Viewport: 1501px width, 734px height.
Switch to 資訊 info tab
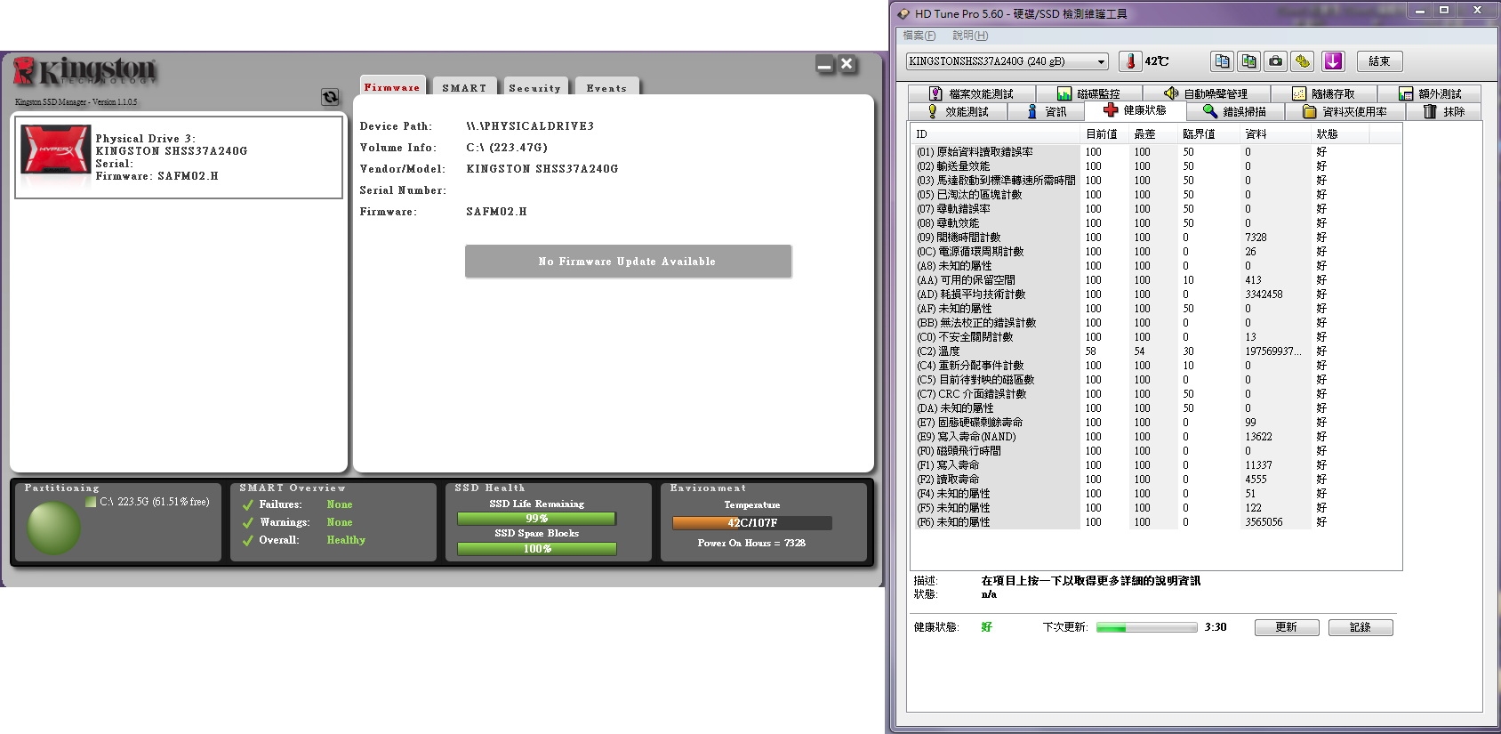click(x=1046, y=111)
